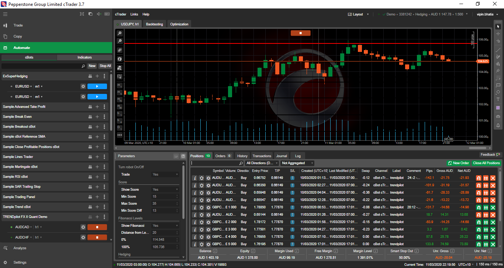Stop the AUDCAD cBot instance
504x268 pixels.
pos(97,227)
